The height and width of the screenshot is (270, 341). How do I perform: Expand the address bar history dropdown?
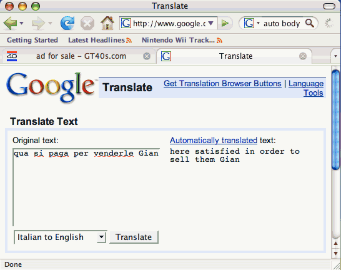(x=210, y=23)
